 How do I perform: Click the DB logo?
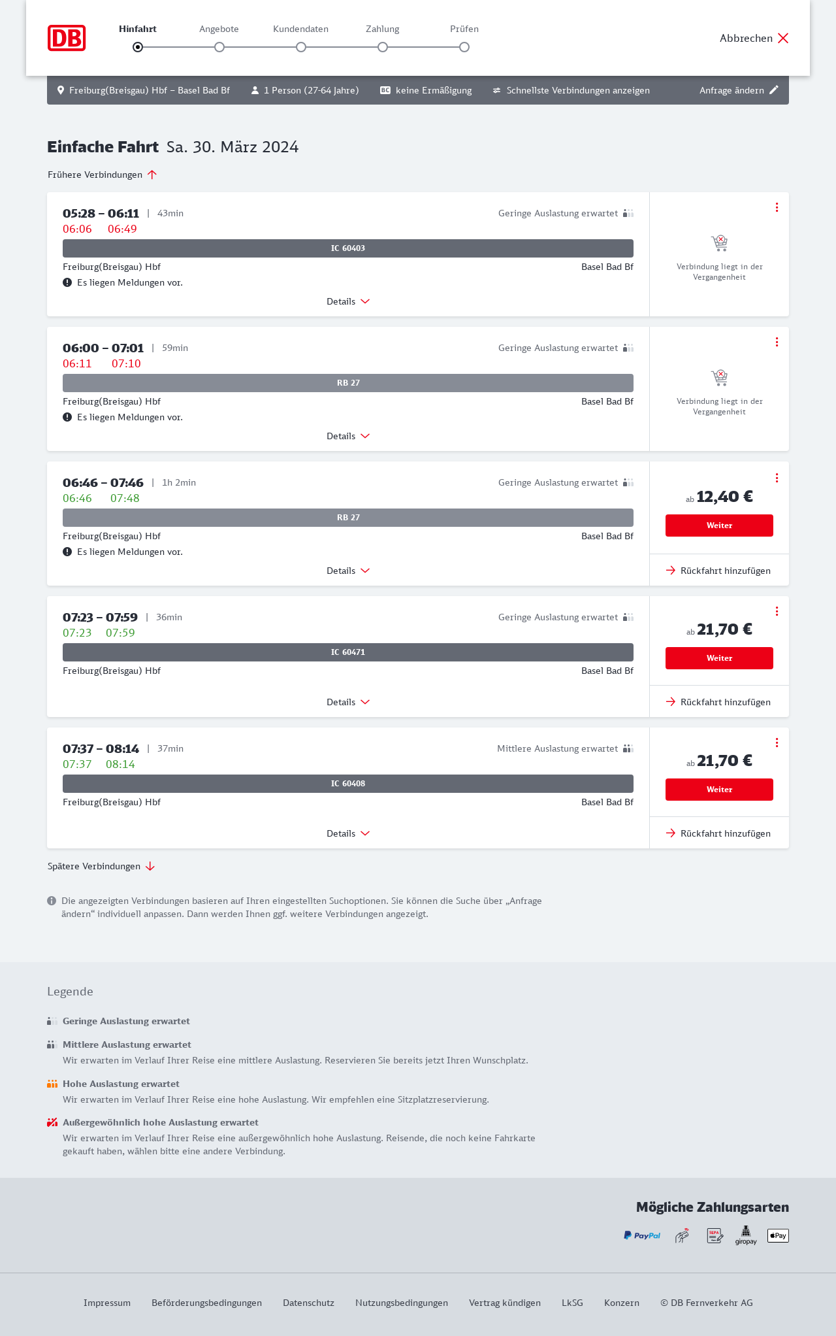pos(67,38)
